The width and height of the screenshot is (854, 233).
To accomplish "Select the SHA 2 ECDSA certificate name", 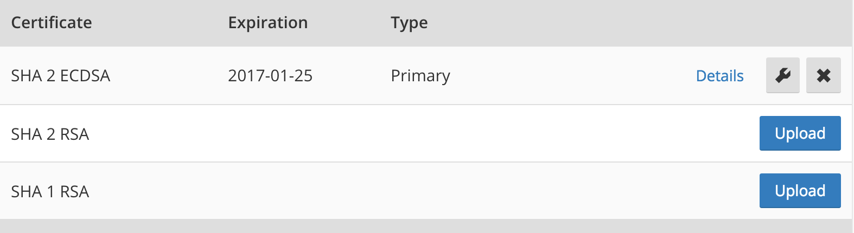I will click(x=60, y=76).
